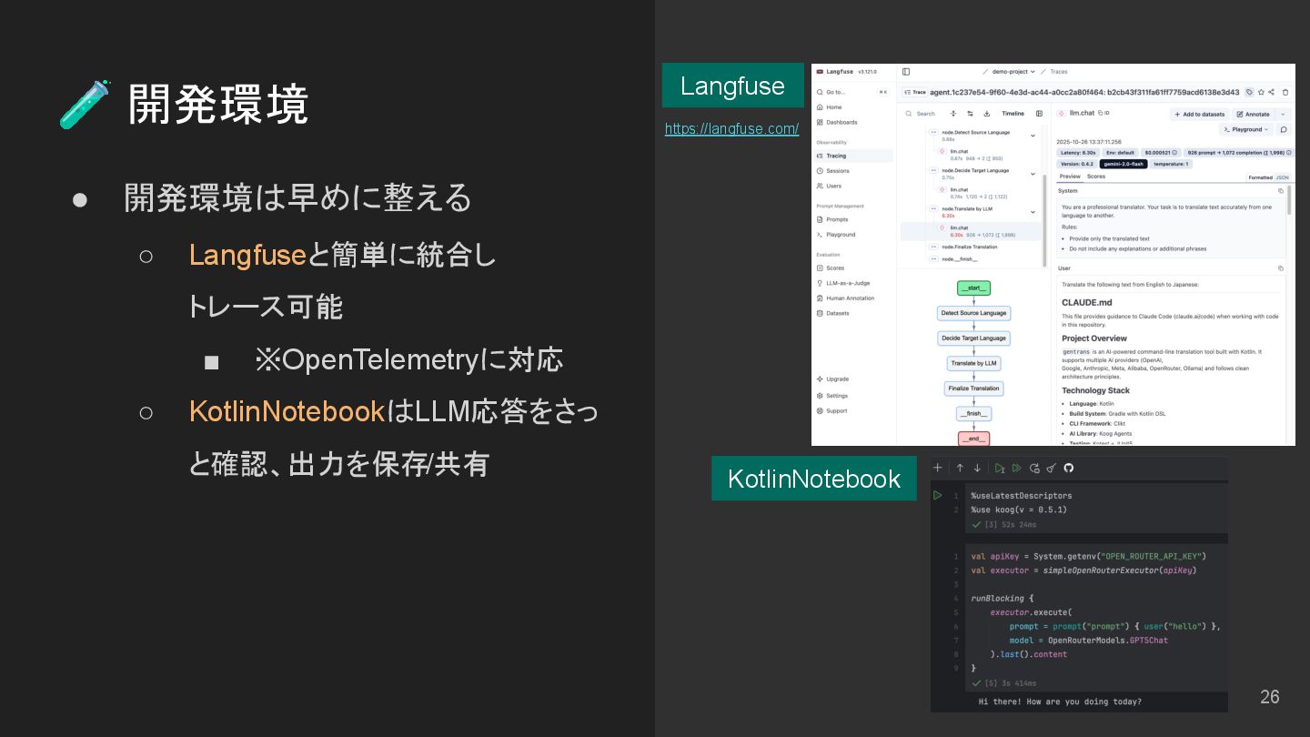Select llm.chat under Detect Source Language
Image resolution: width=1310 pixels, height=737 pixels.
point(972,155)
